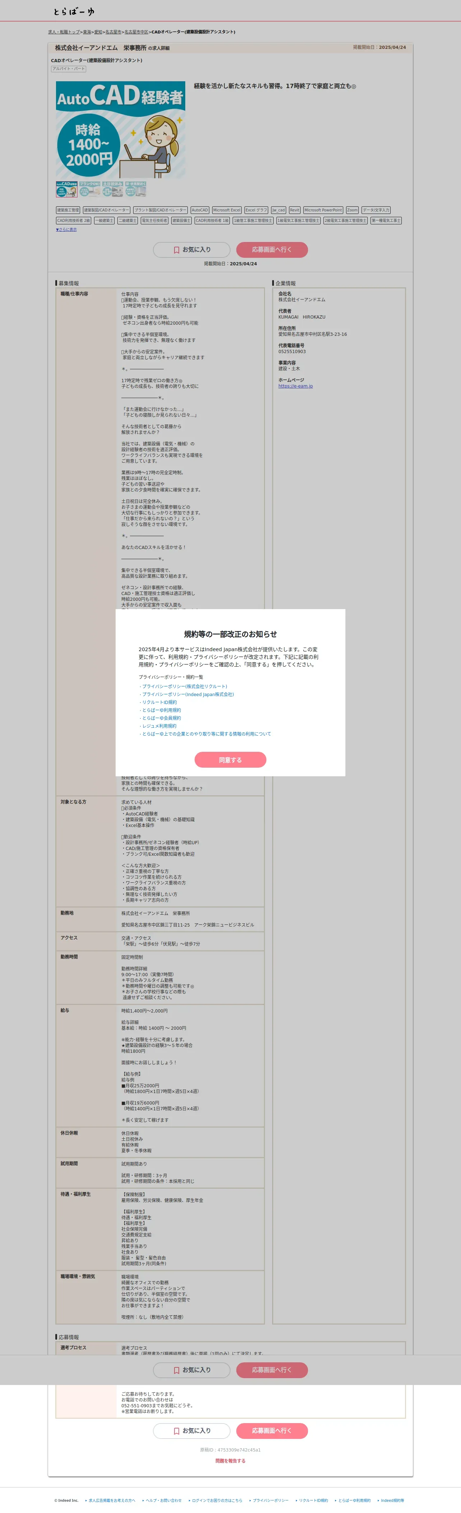The height and width of the screenshot is (1513, 461).
Task: Click the 1級電気工事施工管理技士 tag
Action: tap(298, 220)
